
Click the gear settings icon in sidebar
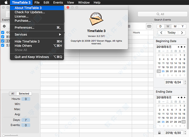pos(4,26)
